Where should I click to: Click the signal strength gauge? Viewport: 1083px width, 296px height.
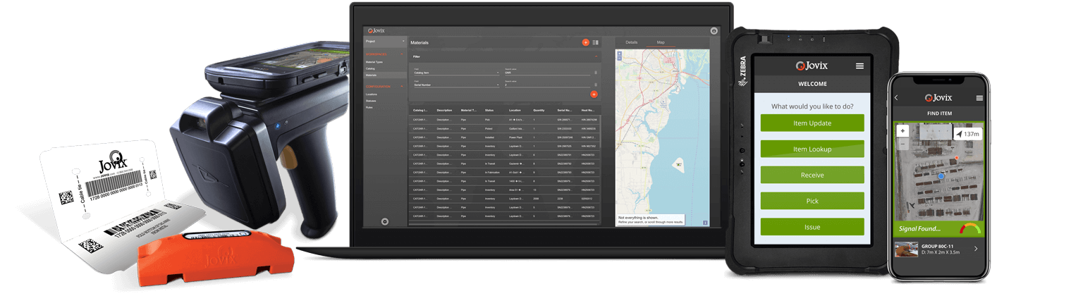point(970,229)
